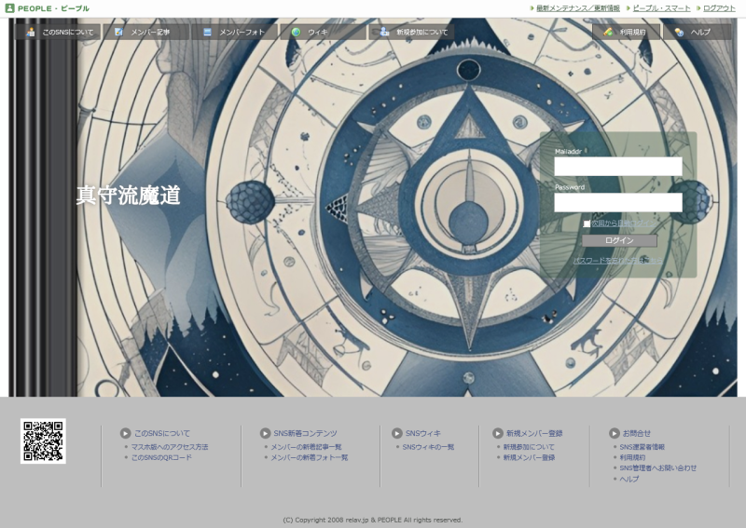Click the arrow icon beside footer お問合せ

[x=615, y=433]
